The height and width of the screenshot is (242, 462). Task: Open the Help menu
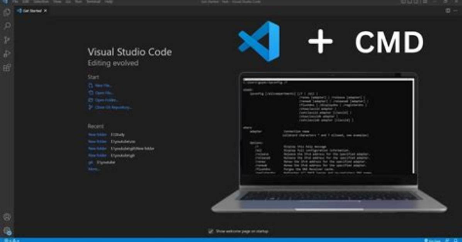(109, 2)
